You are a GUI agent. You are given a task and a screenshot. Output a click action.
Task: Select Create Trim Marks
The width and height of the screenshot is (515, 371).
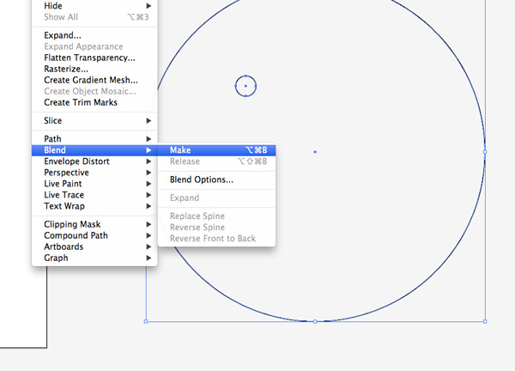(x=81, y=103)
